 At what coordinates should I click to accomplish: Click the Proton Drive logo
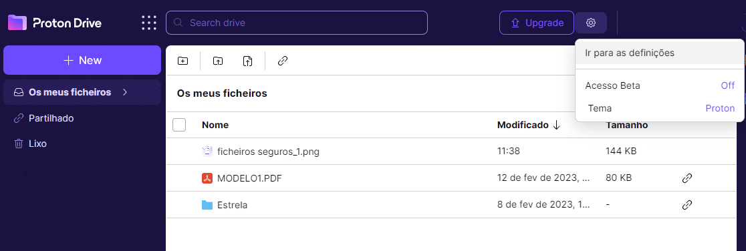point(55,23)
